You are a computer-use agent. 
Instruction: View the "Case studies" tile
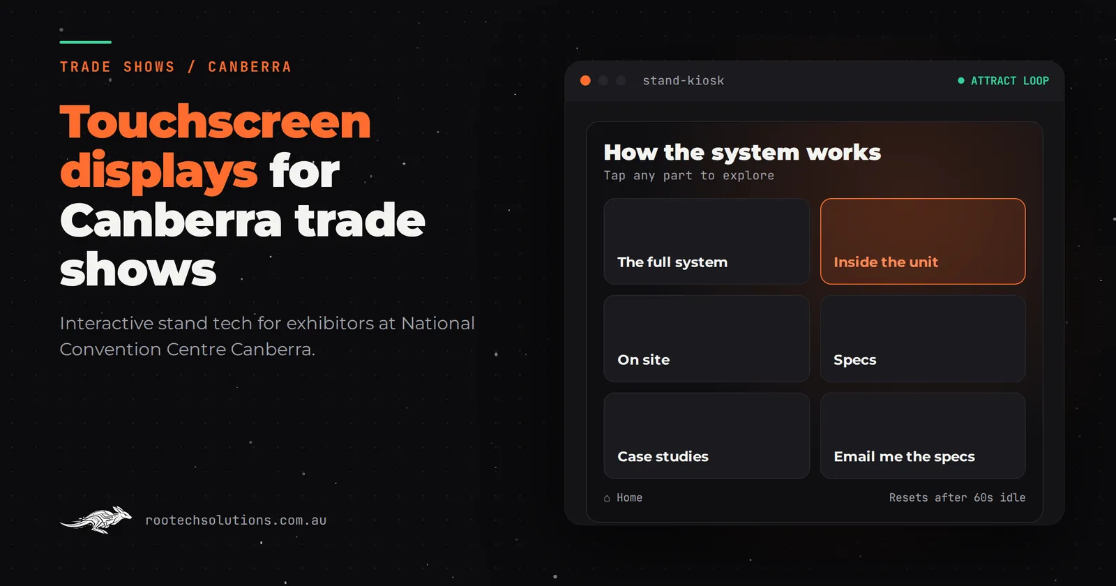point(706,435)
